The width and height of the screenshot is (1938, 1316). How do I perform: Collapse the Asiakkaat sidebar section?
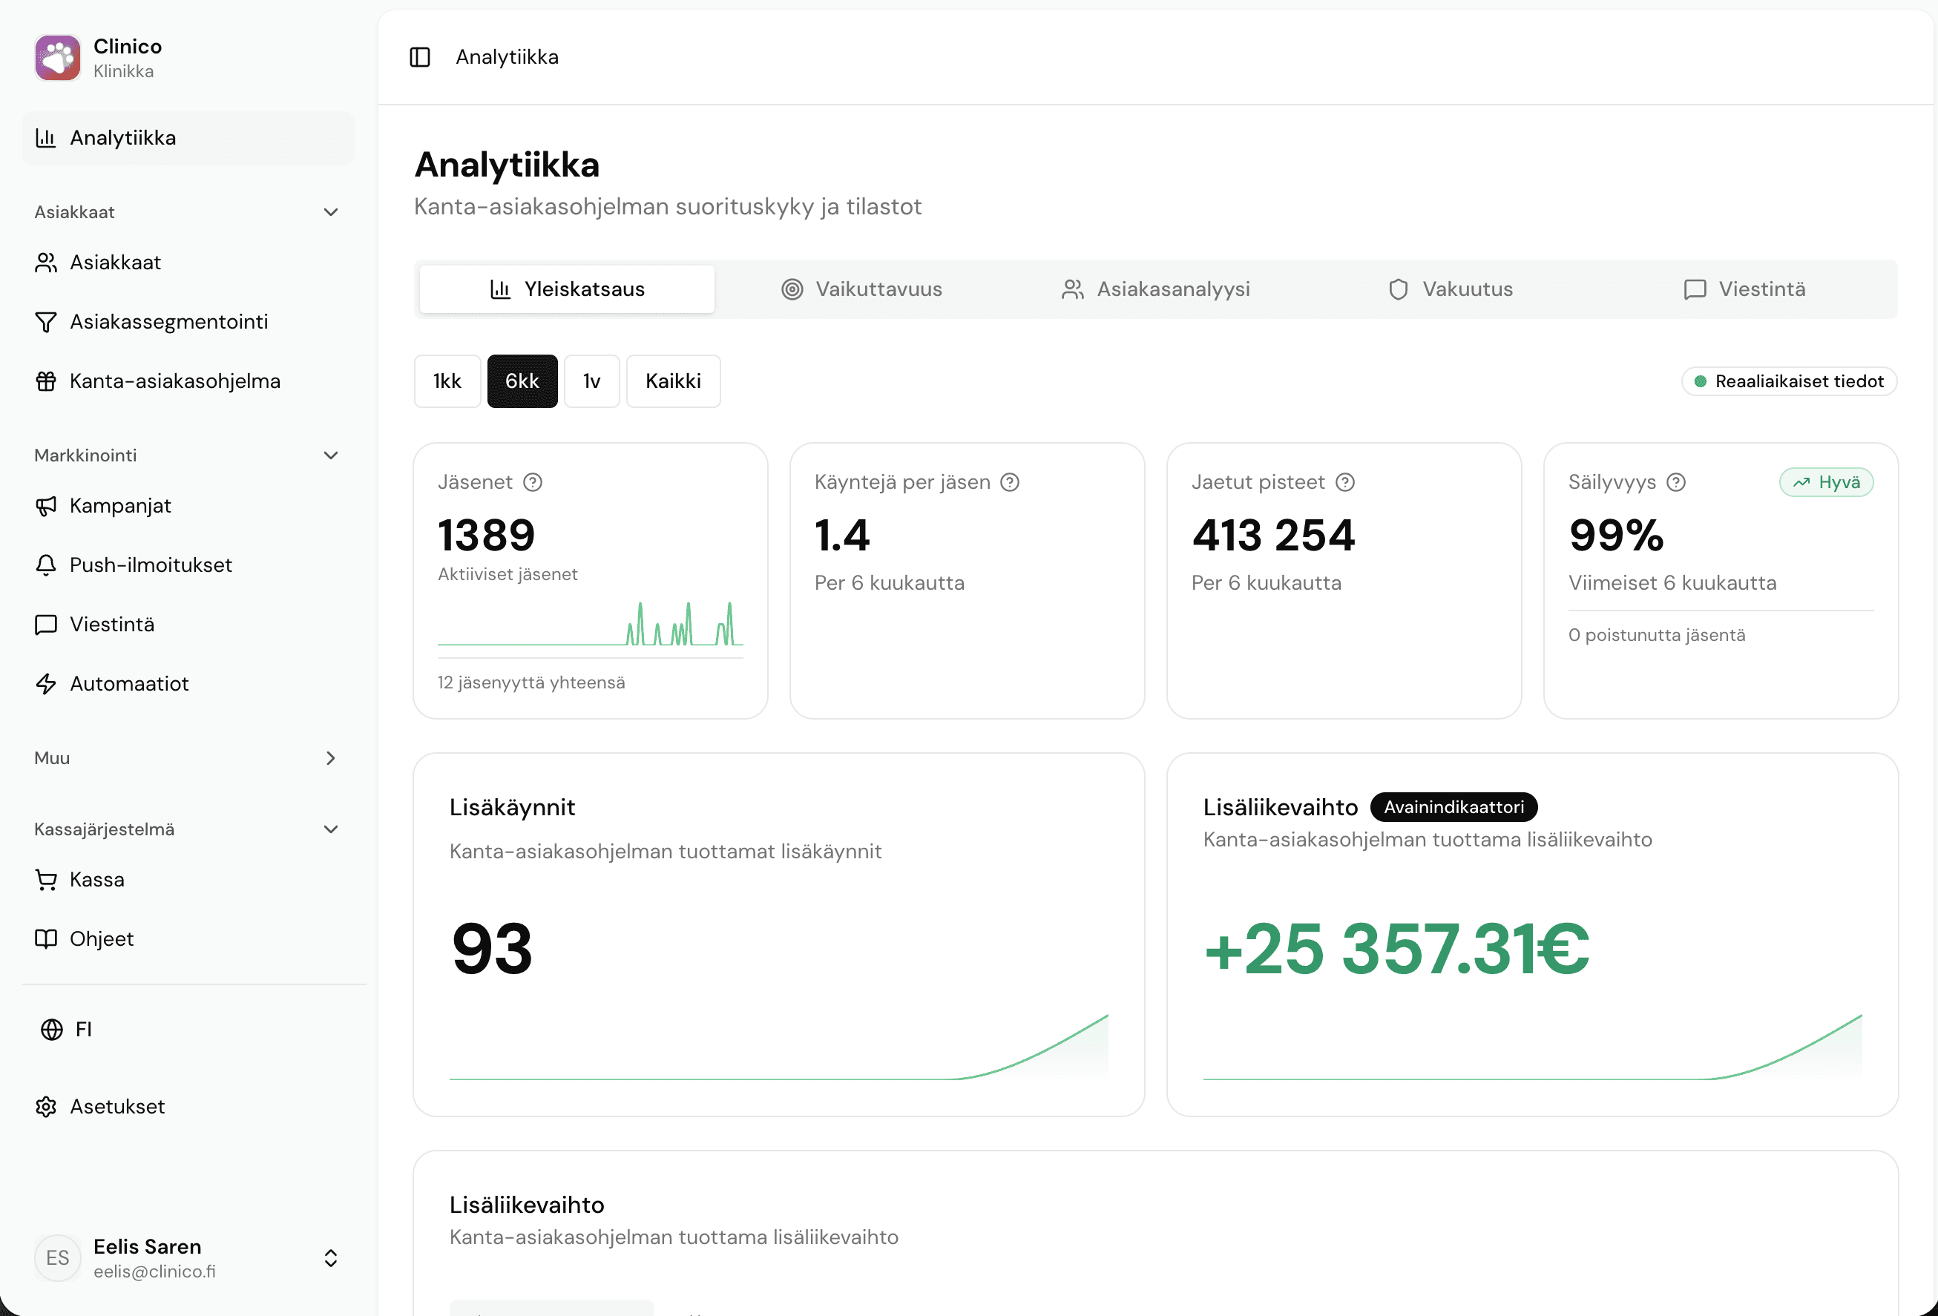tap(330, 212)
